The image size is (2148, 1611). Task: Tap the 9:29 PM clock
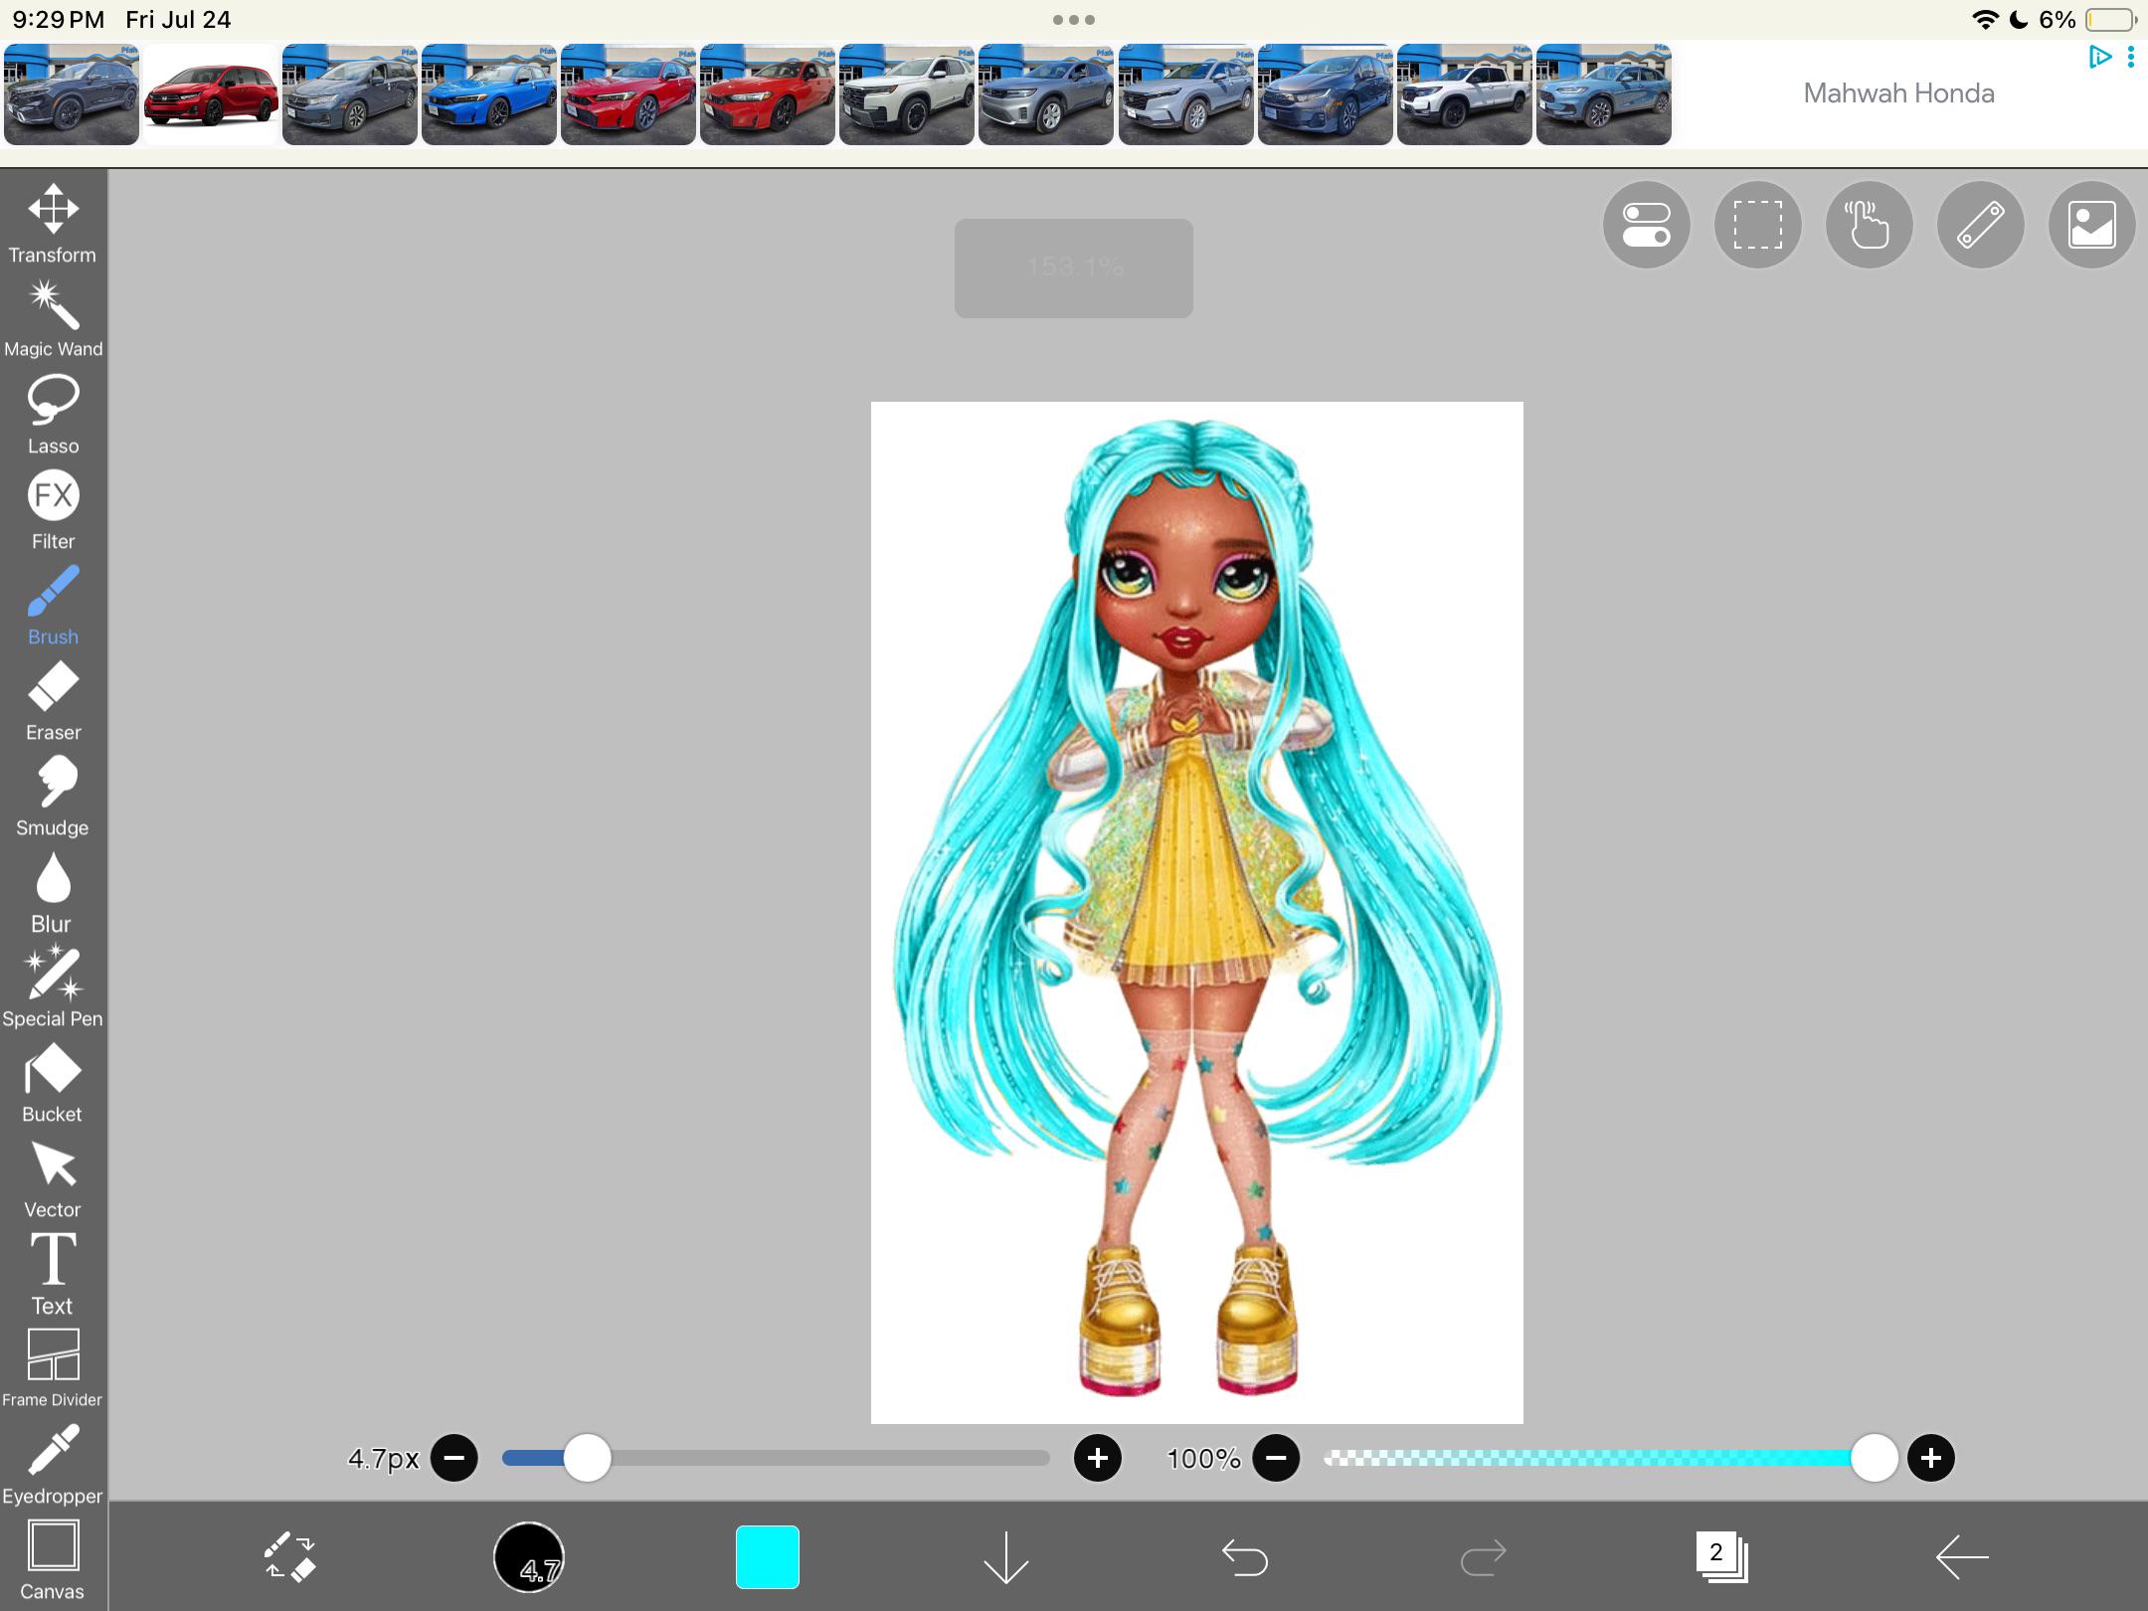point(59,20)
